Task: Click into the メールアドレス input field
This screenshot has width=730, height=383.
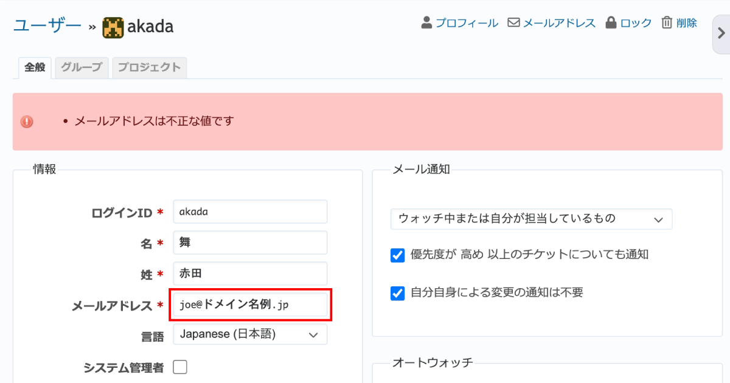Action: (250, 305)
